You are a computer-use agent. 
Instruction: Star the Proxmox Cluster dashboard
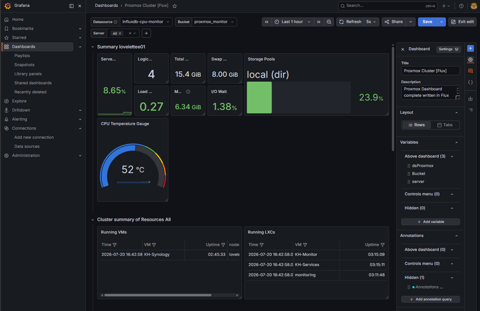point(174,6)
